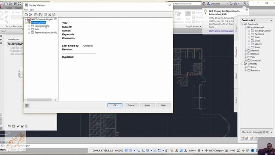Switch to the Home ribbon tab
Screen dimensions: 275x155
coord(9,8)
